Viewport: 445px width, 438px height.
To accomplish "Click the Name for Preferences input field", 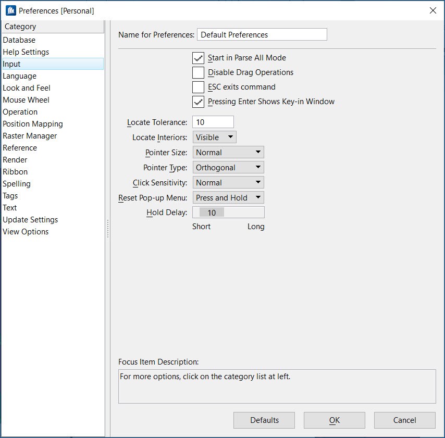I will [262, 34].
